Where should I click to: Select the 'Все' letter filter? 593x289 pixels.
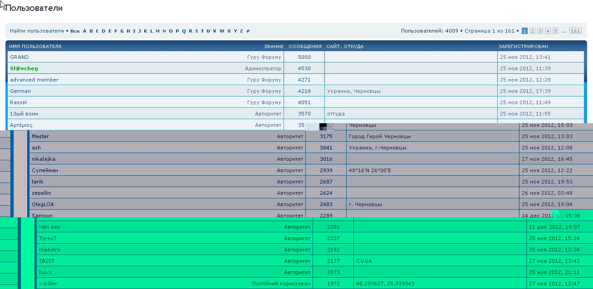click(75, 31)
